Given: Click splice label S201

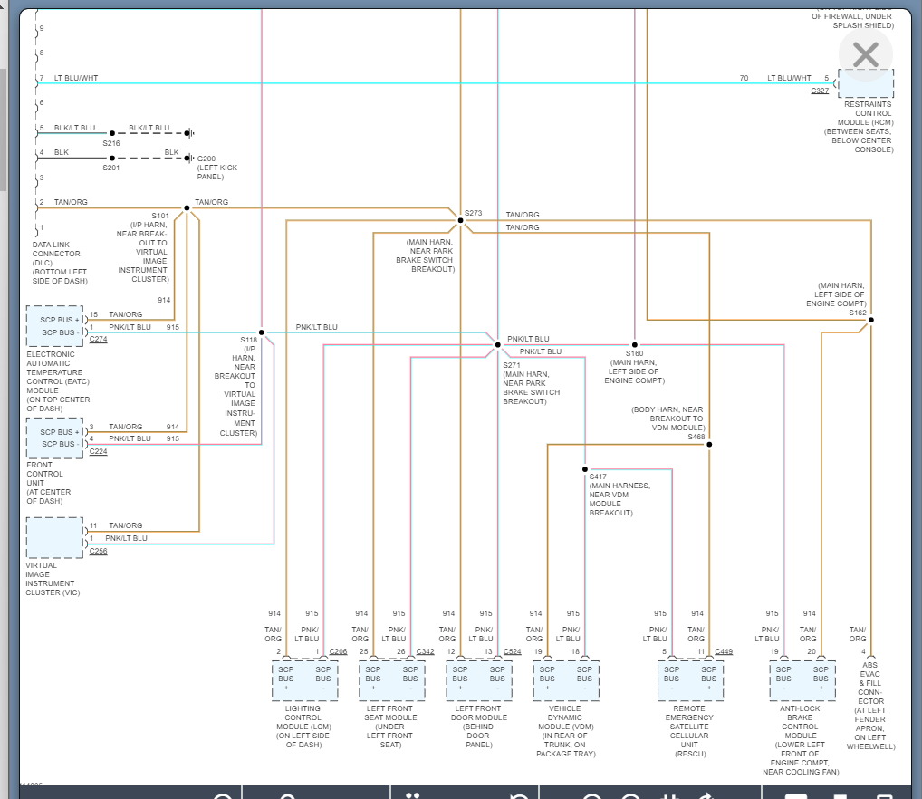Looking at the screenshot, I should point(111,168).
